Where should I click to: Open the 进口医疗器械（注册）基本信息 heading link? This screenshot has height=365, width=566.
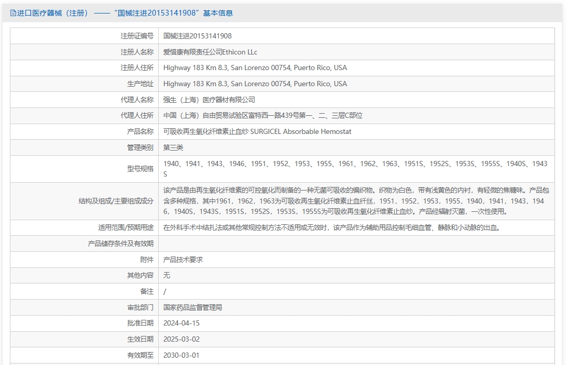point(125,13)
